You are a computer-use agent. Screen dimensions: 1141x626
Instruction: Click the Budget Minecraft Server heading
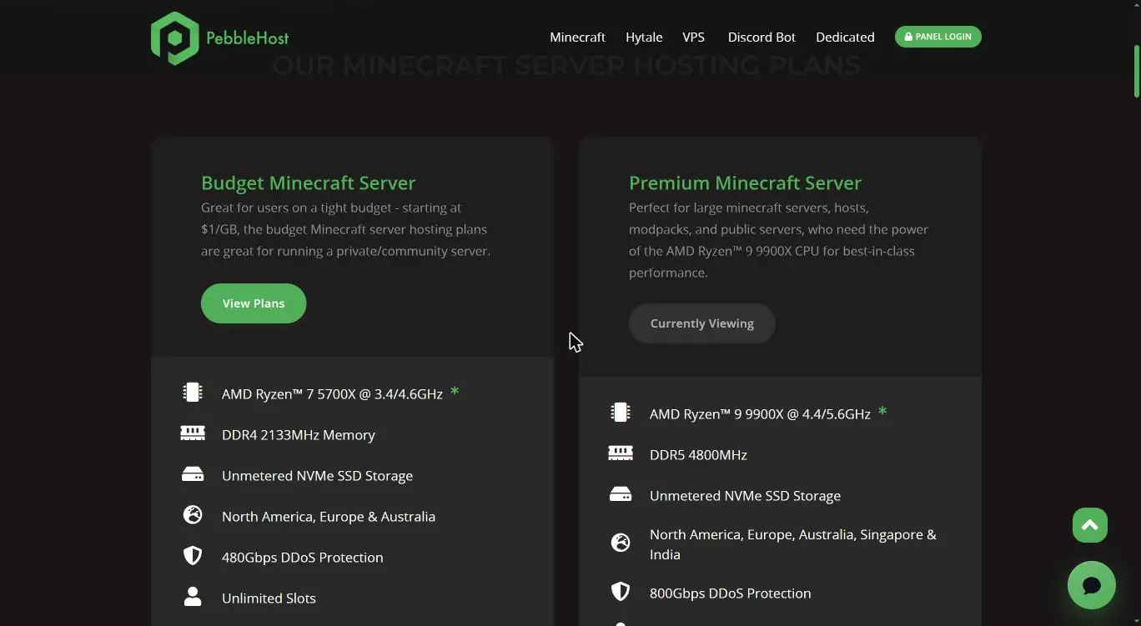click(308, 183)
